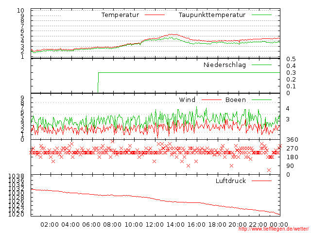Click the red Temperatur legend line

pyautogui.click(x=155, y=15)
